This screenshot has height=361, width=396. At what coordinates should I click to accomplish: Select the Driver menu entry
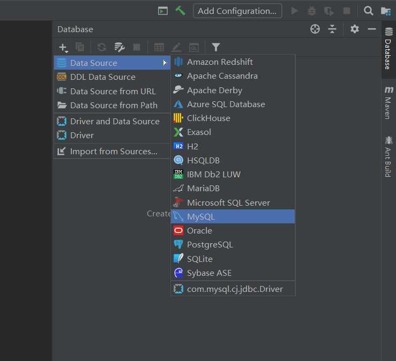(113, 135)
